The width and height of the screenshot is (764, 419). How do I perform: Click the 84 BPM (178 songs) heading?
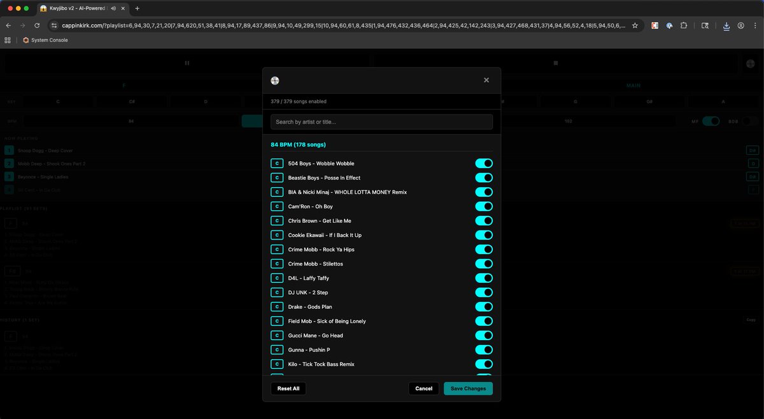(299, 145)
